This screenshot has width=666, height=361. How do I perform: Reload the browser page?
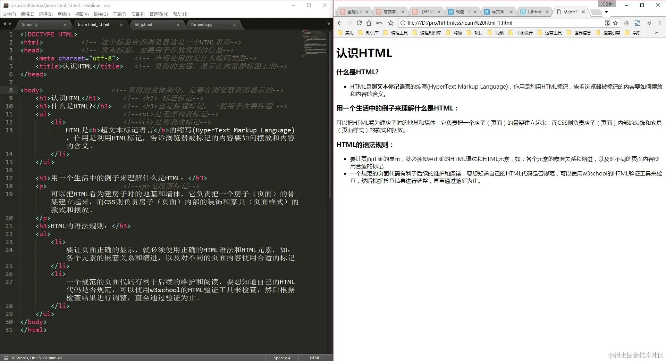[359, 23]
